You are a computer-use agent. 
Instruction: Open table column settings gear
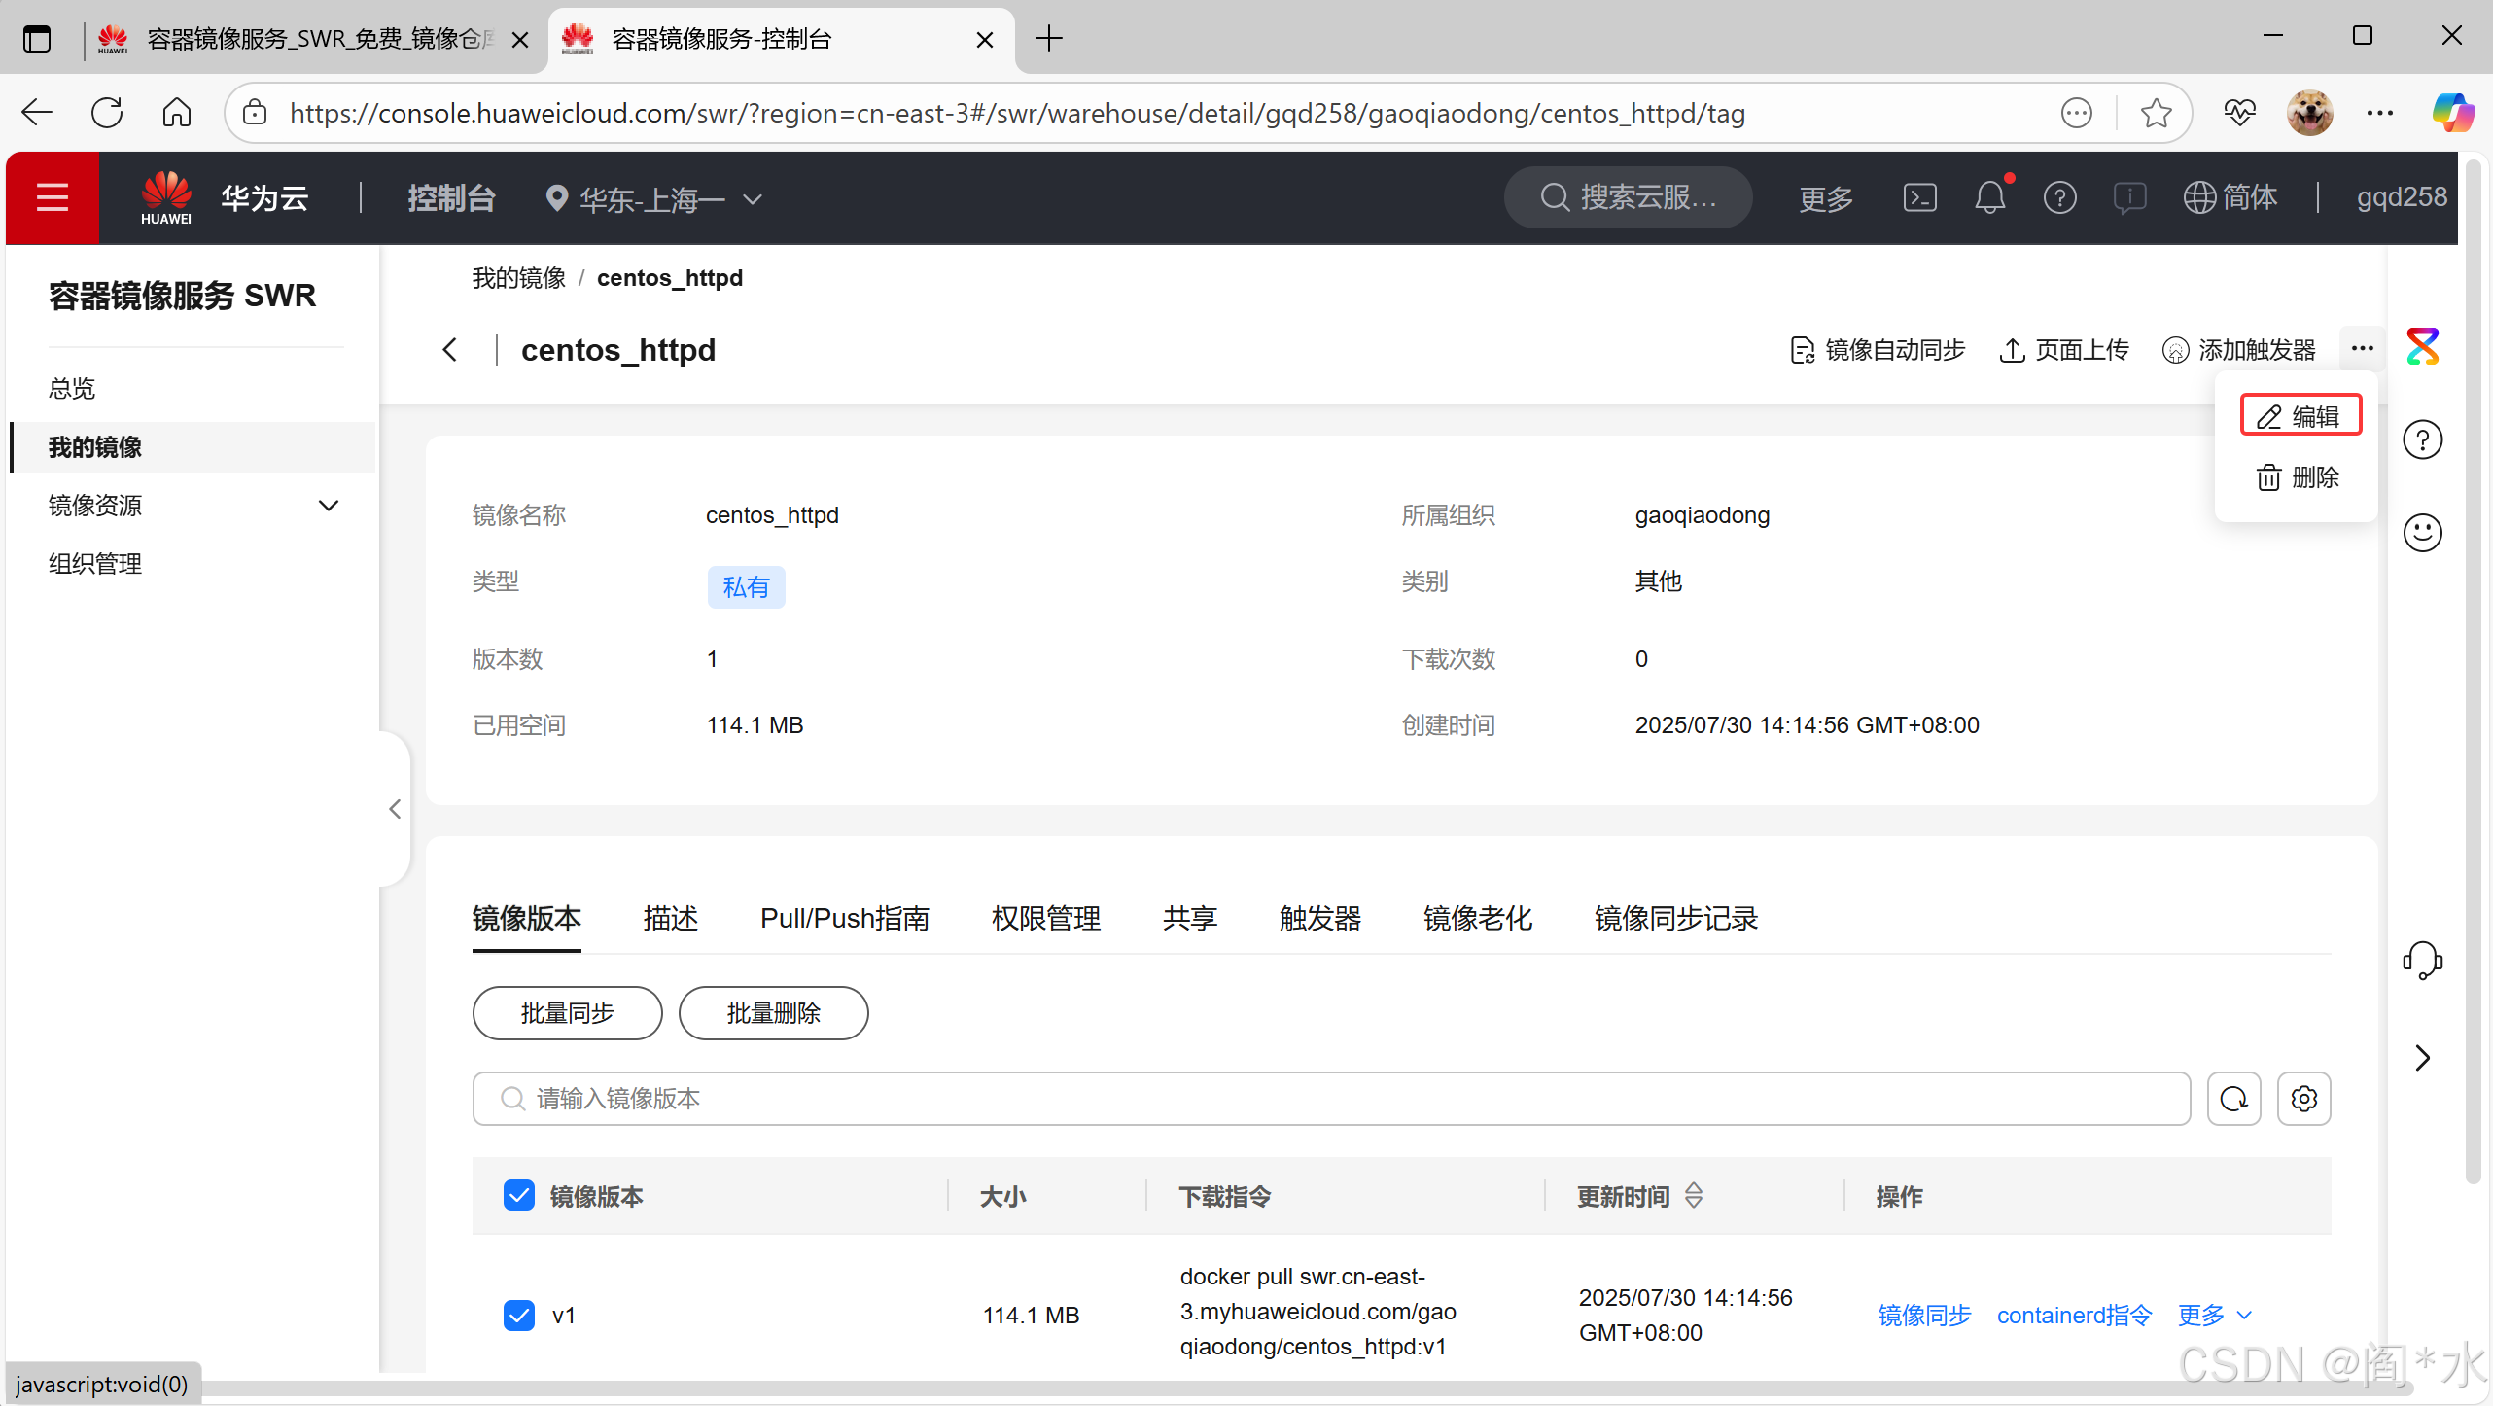(2303, 1099)
